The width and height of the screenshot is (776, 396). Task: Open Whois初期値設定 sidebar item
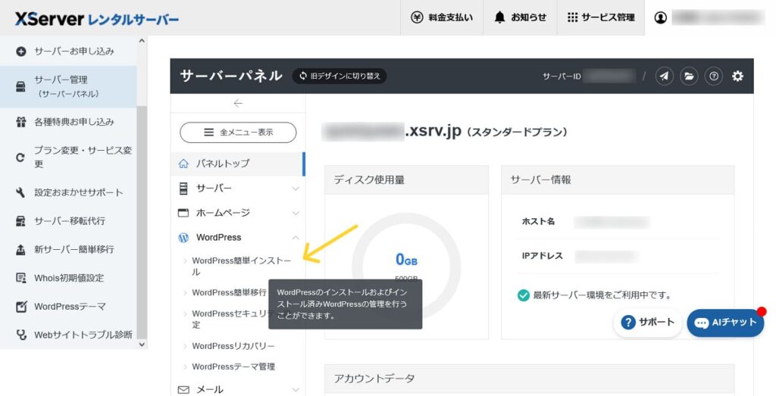point(68,278)
